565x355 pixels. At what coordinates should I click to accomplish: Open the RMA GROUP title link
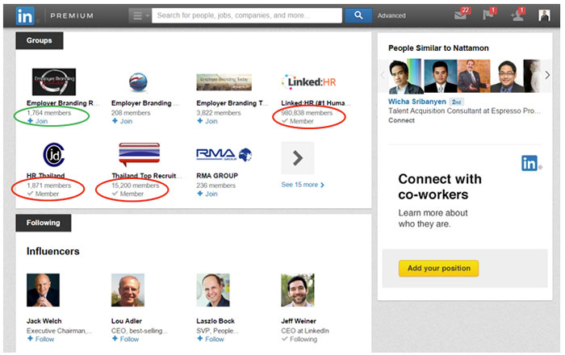[x=217, y=176]
